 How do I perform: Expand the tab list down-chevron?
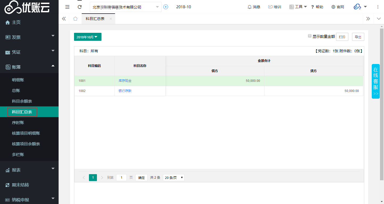pos(379,19)
